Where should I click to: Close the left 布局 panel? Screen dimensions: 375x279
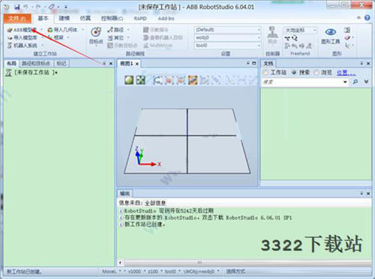pos(111,63)
